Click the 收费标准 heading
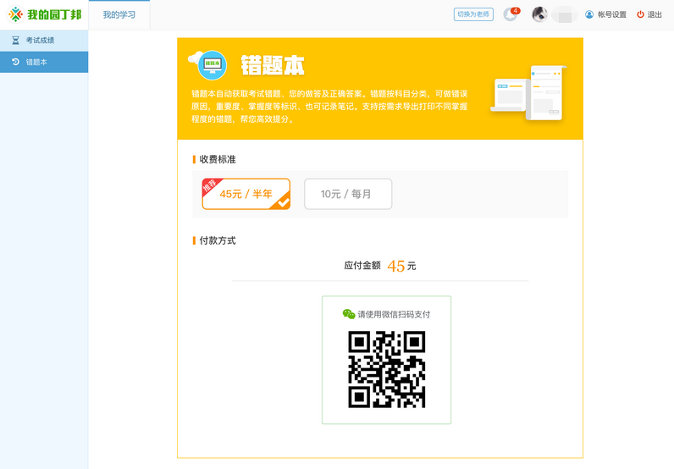Screen dimensions: 674x469 point(218,159)
